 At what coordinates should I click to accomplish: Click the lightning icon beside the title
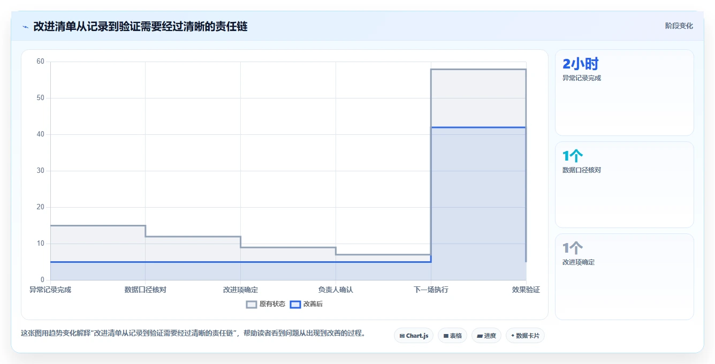[x=26, y=27]
